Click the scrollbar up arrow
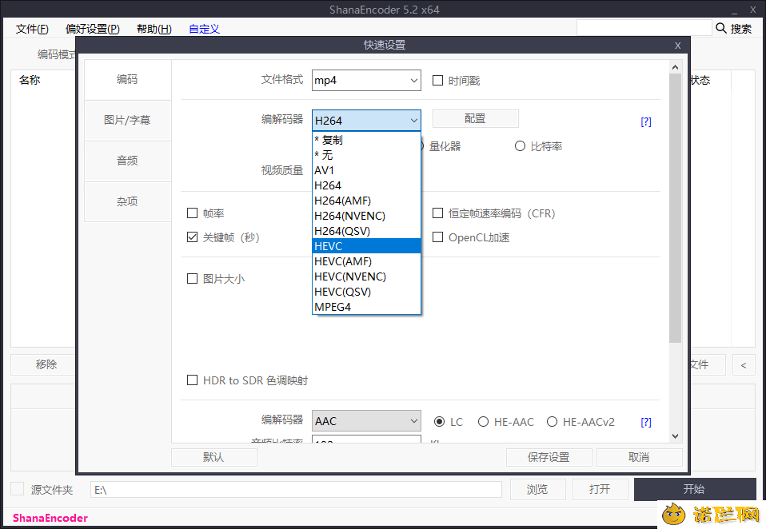 pos(675,67)
